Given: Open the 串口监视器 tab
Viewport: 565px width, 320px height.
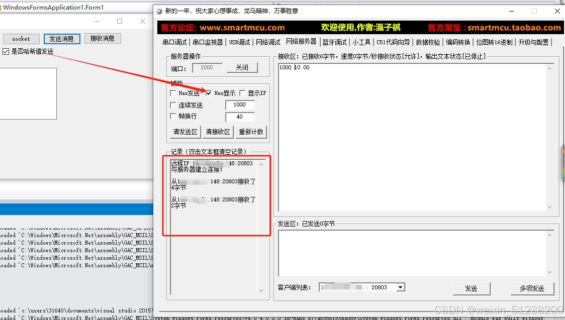Looking at the screenshot, I should [x=208, y=43].
